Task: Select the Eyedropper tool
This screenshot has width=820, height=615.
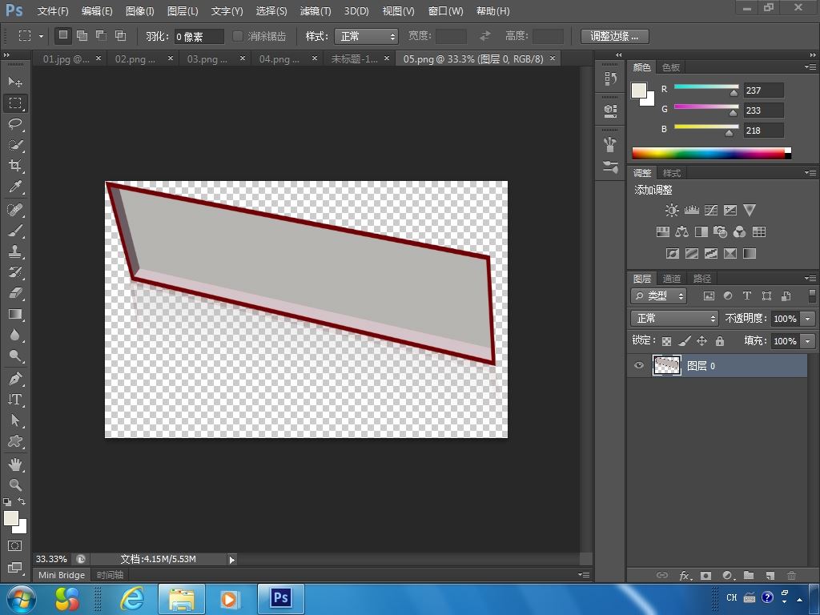Action: (x=15, y=187)
